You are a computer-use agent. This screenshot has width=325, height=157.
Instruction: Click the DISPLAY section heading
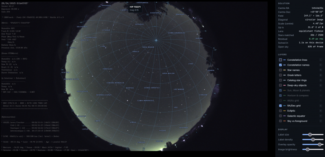(283, 129)
